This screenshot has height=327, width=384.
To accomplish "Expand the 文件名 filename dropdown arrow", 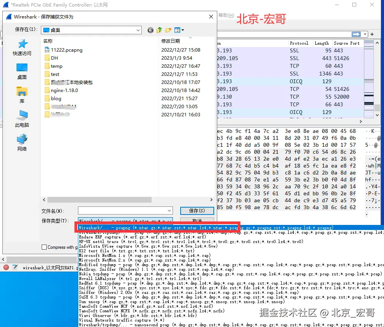I will [169, 211].
